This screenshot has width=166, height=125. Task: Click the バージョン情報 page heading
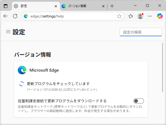[x=33, y=55]
